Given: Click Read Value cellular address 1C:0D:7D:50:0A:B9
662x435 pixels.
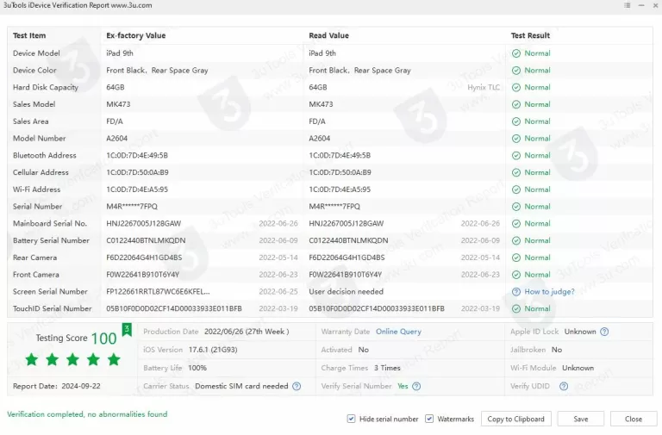Looking at the screenshot, I should (x=340, y=172).
